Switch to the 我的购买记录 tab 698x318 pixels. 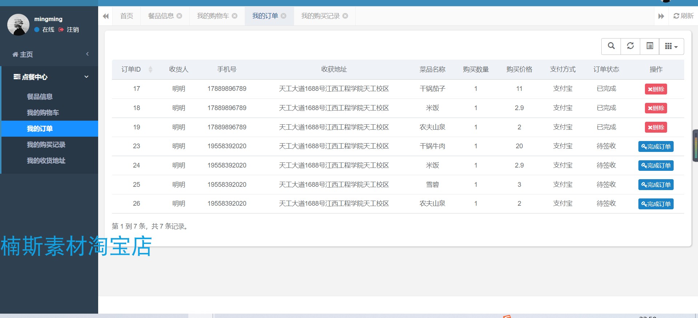click(320, 16)
